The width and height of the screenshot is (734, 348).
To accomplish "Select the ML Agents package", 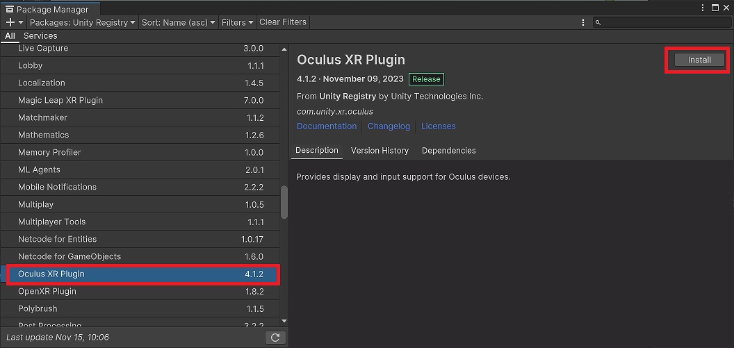I will pyautogui.click(x=140, y=169).
